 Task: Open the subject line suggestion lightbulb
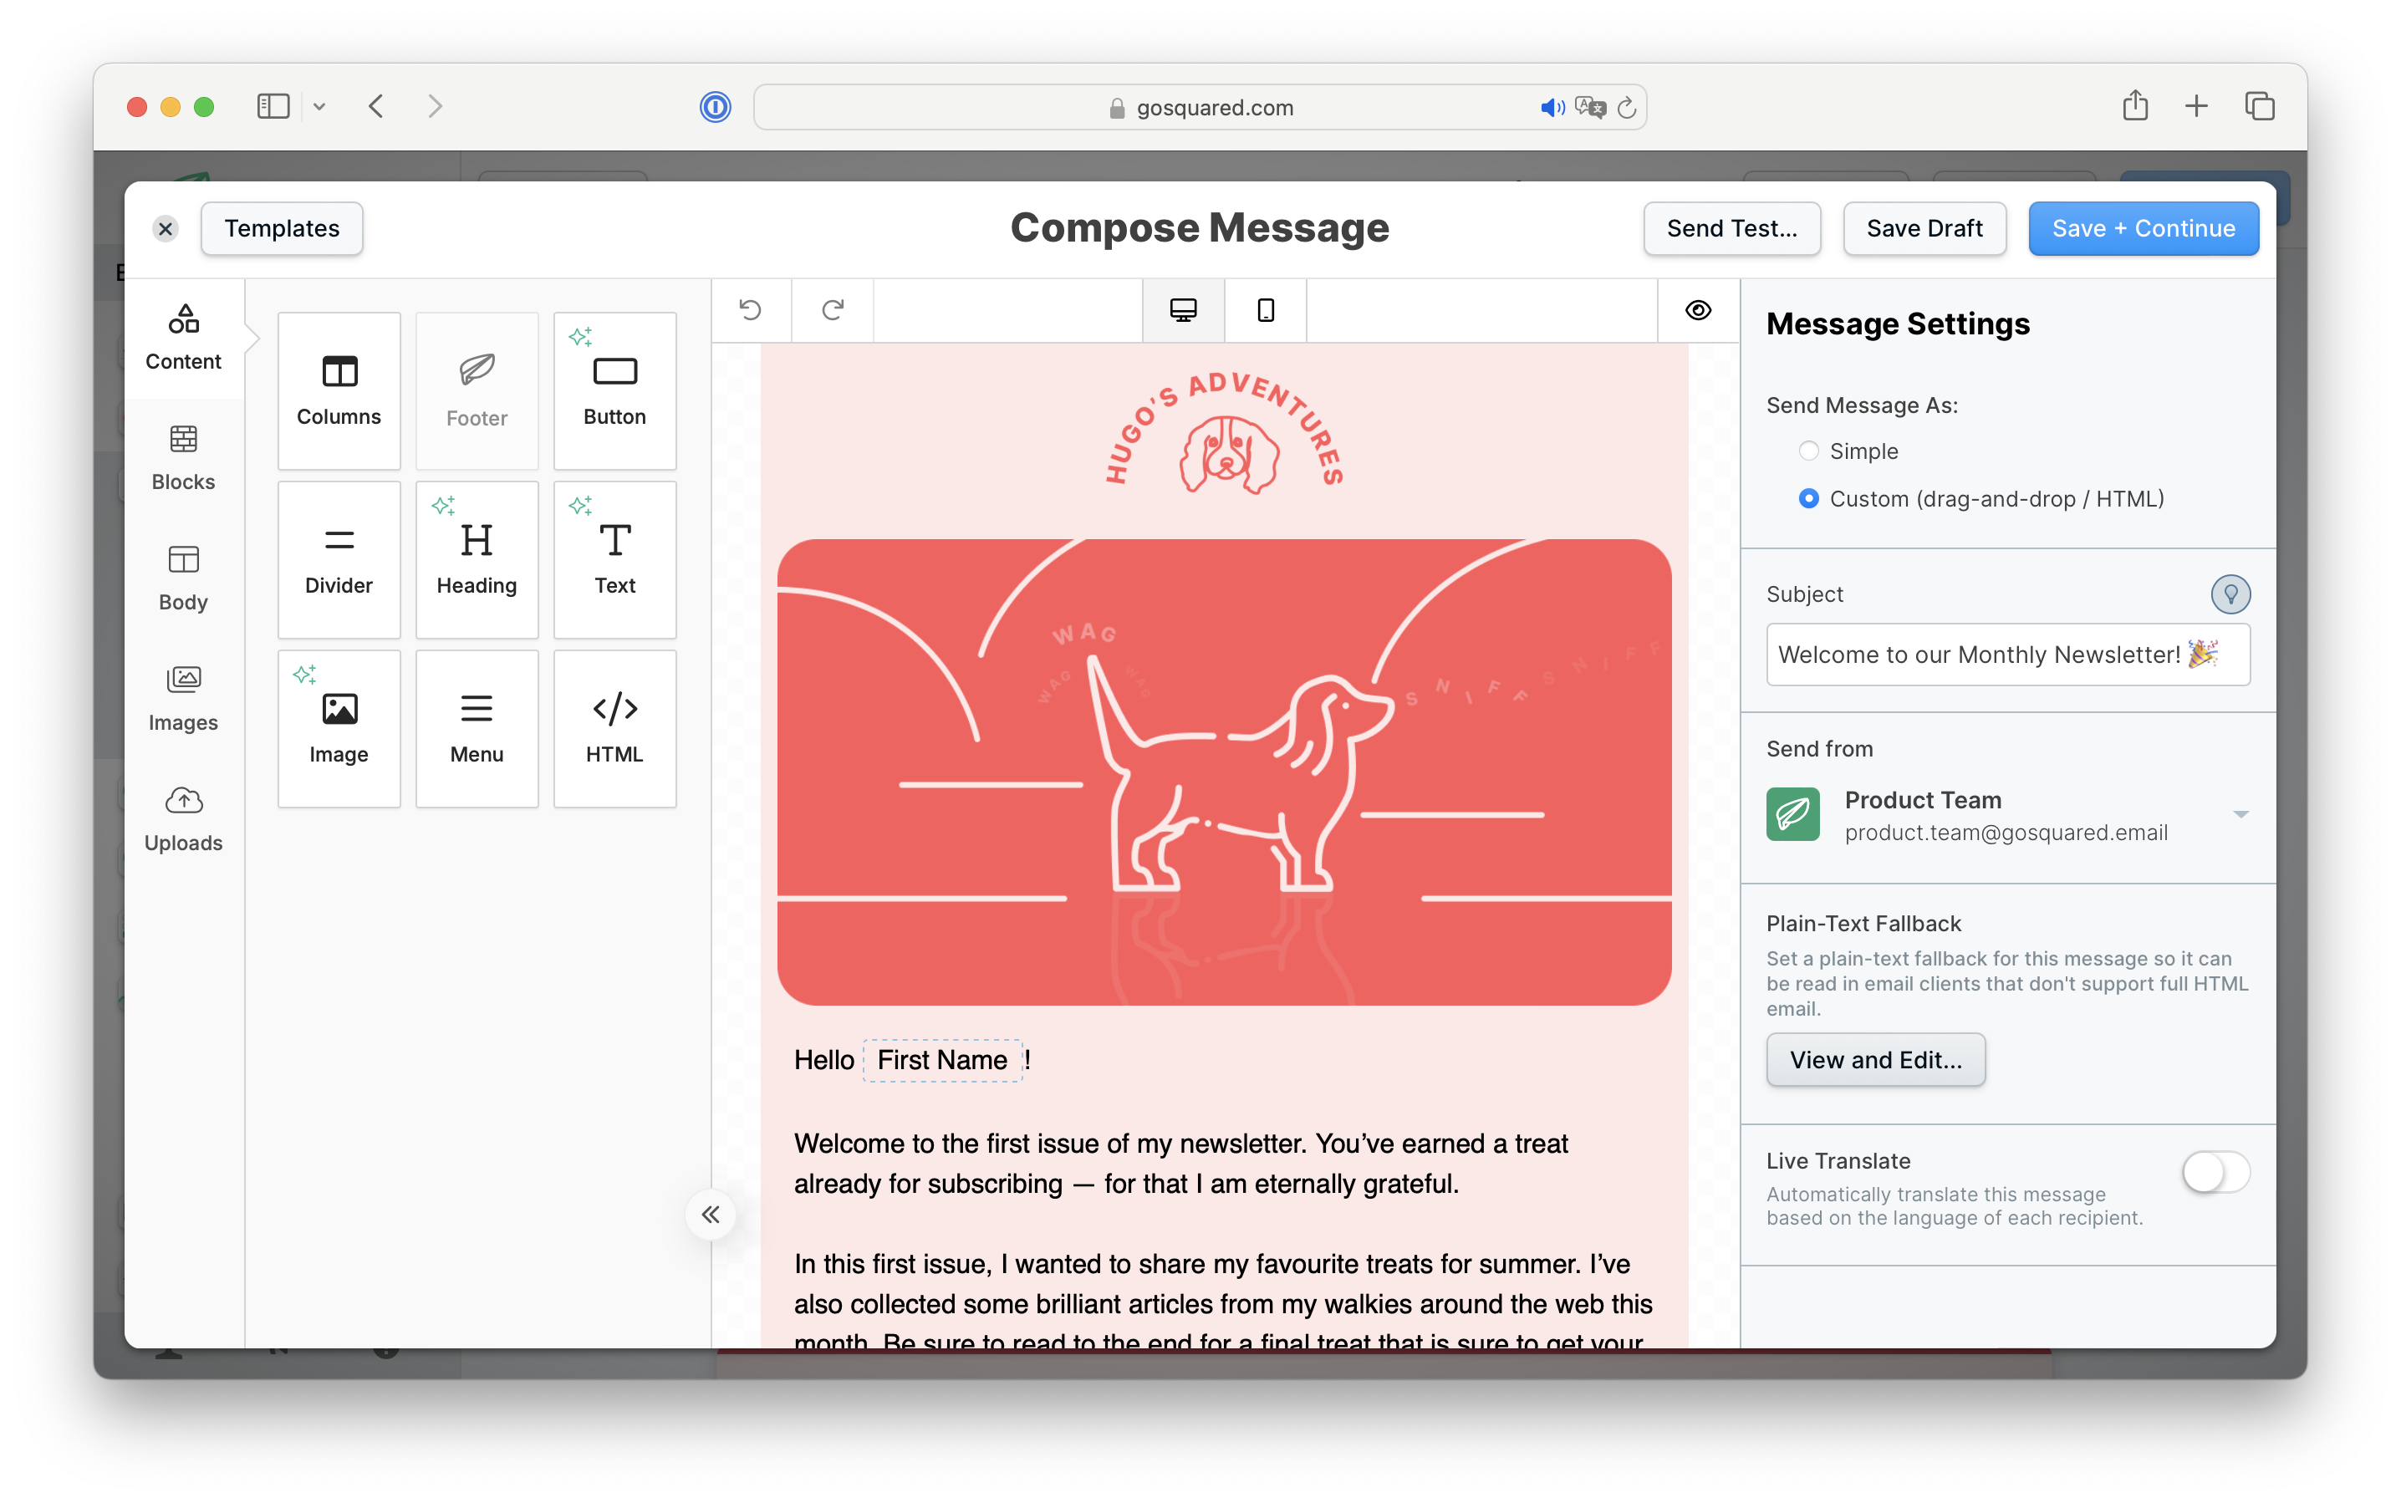point(2232,594)
